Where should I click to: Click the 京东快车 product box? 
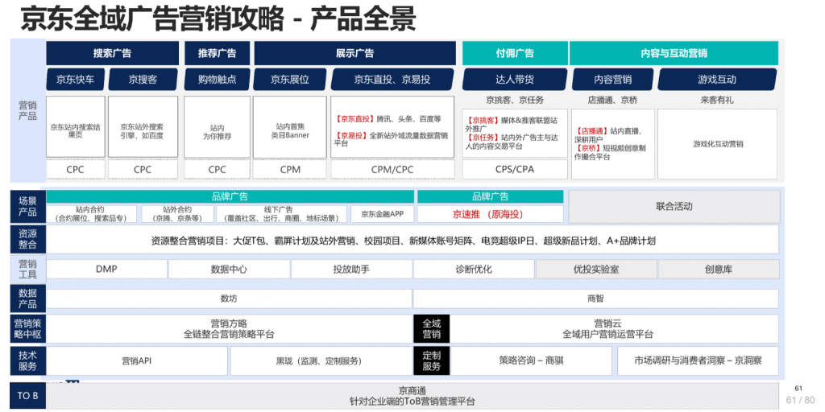(75, 80)
